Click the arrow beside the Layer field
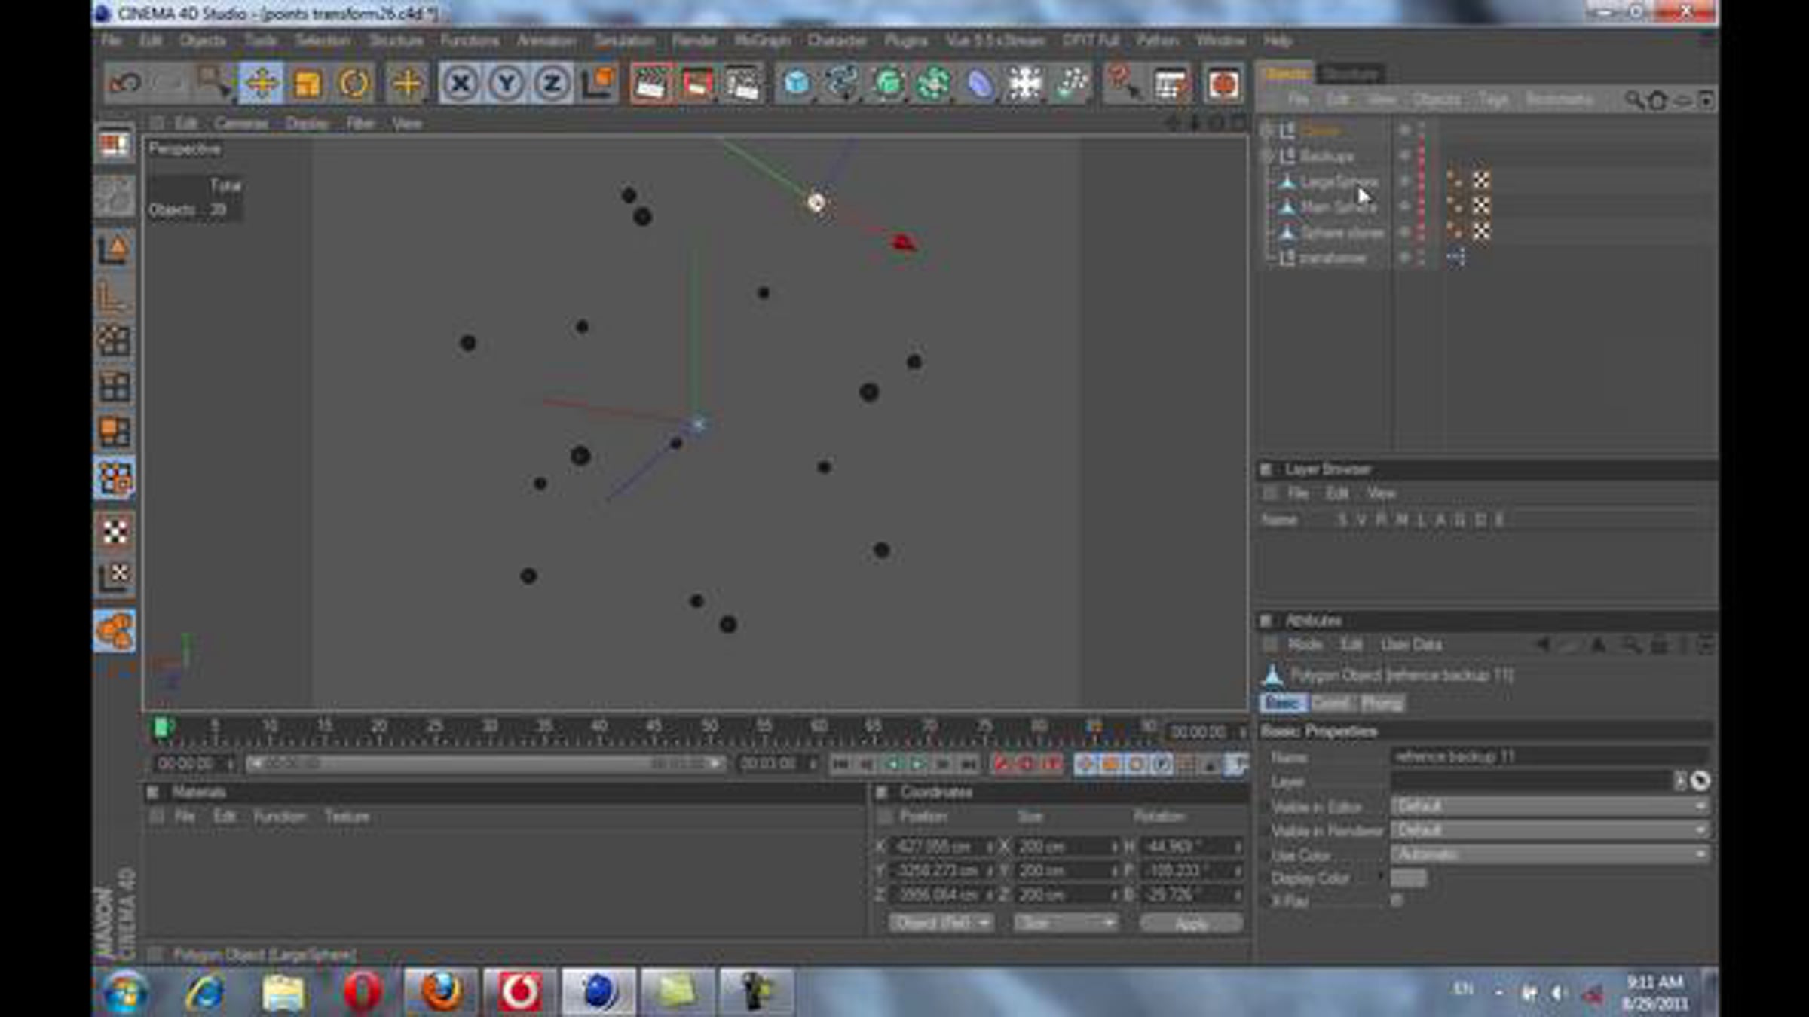The height and width of the screenshot is (1017, 1809). click(1679, 781)
